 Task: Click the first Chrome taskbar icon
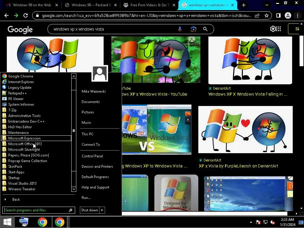click(x=42, y=222)
